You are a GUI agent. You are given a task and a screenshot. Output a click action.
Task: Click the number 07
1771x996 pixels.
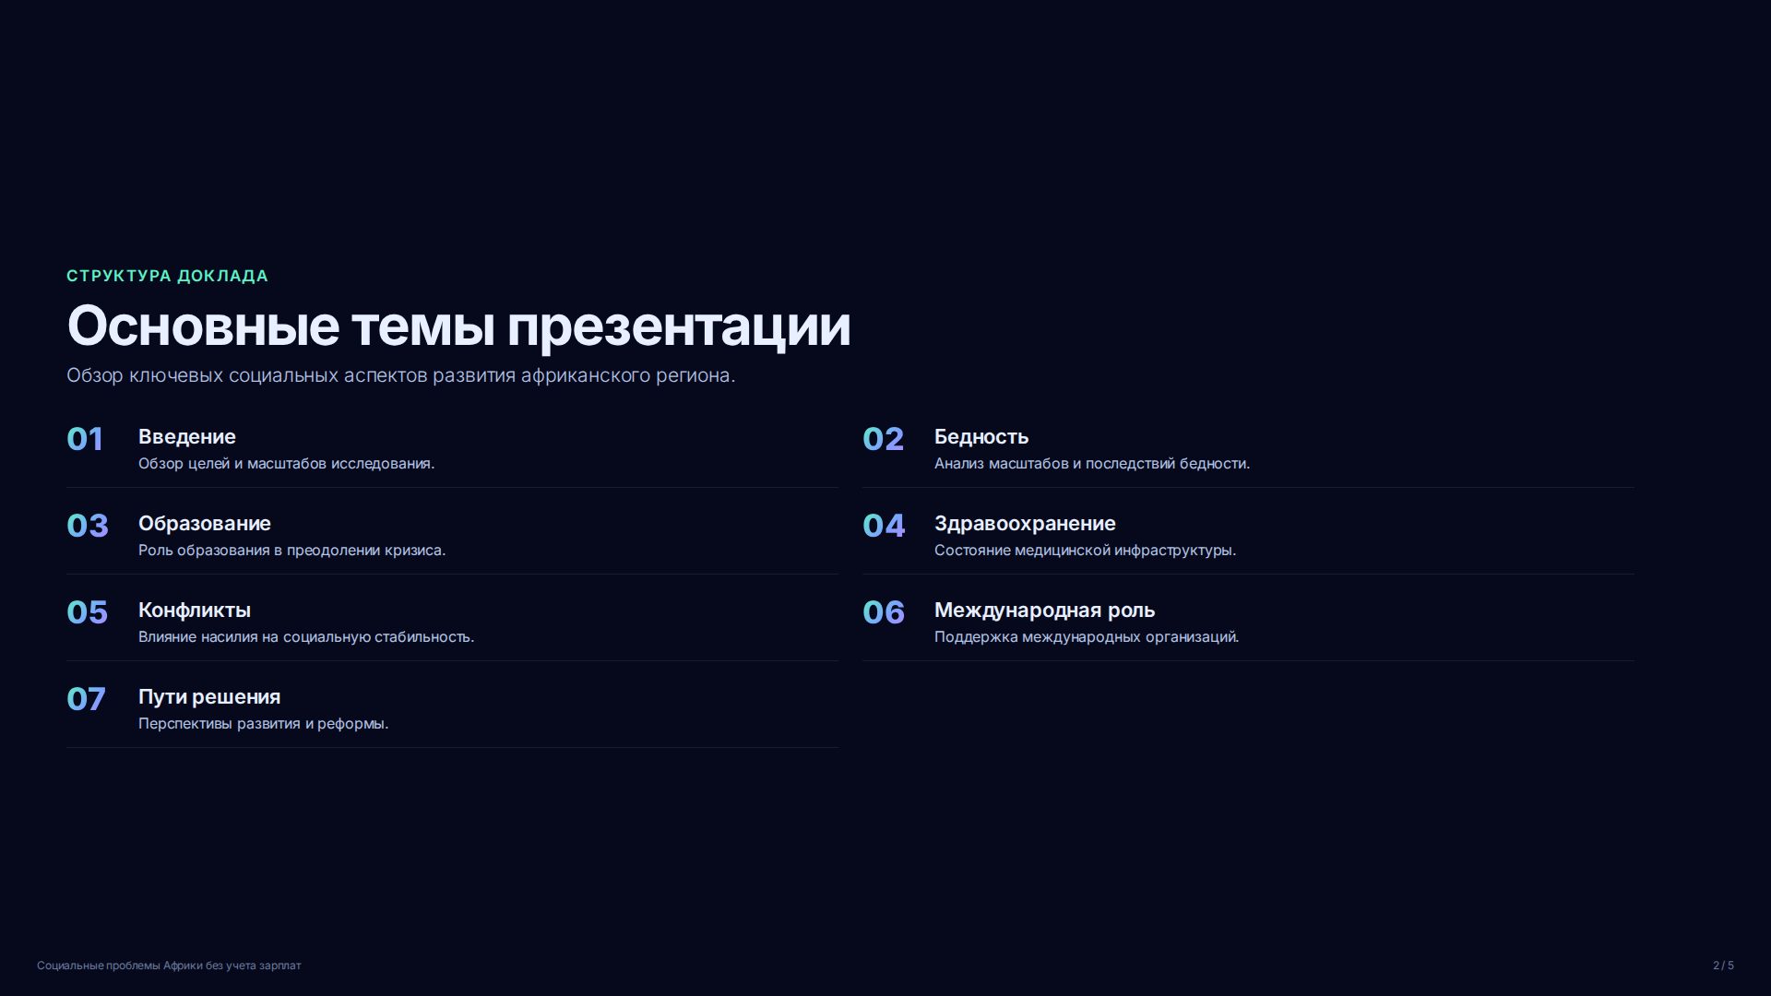[x=86, y=699]
